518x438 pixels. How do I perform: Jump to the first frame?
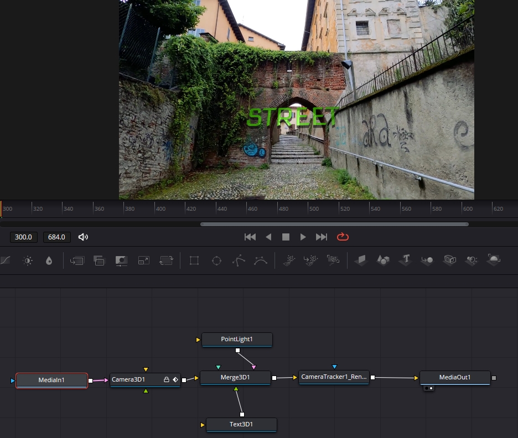250,237
